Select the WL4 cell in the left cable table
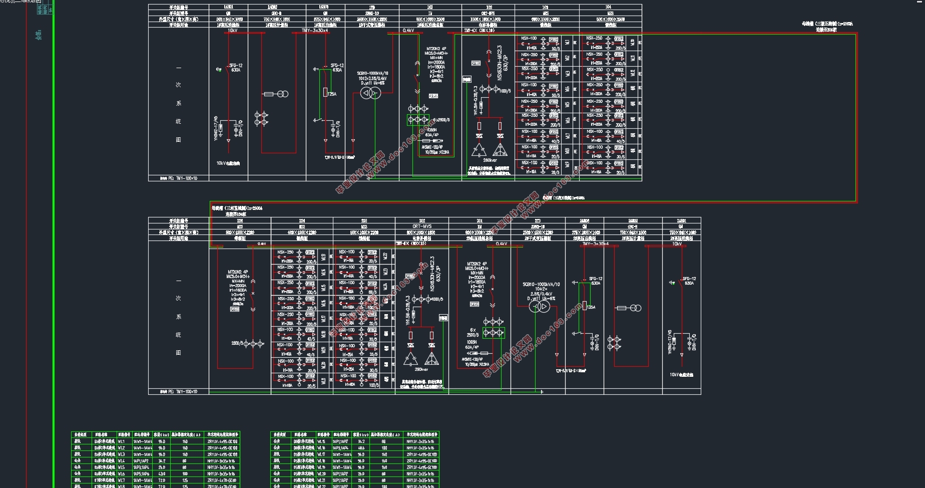Image resolution: width=925 pixels, height=488 pixels. tap(124, 461)
